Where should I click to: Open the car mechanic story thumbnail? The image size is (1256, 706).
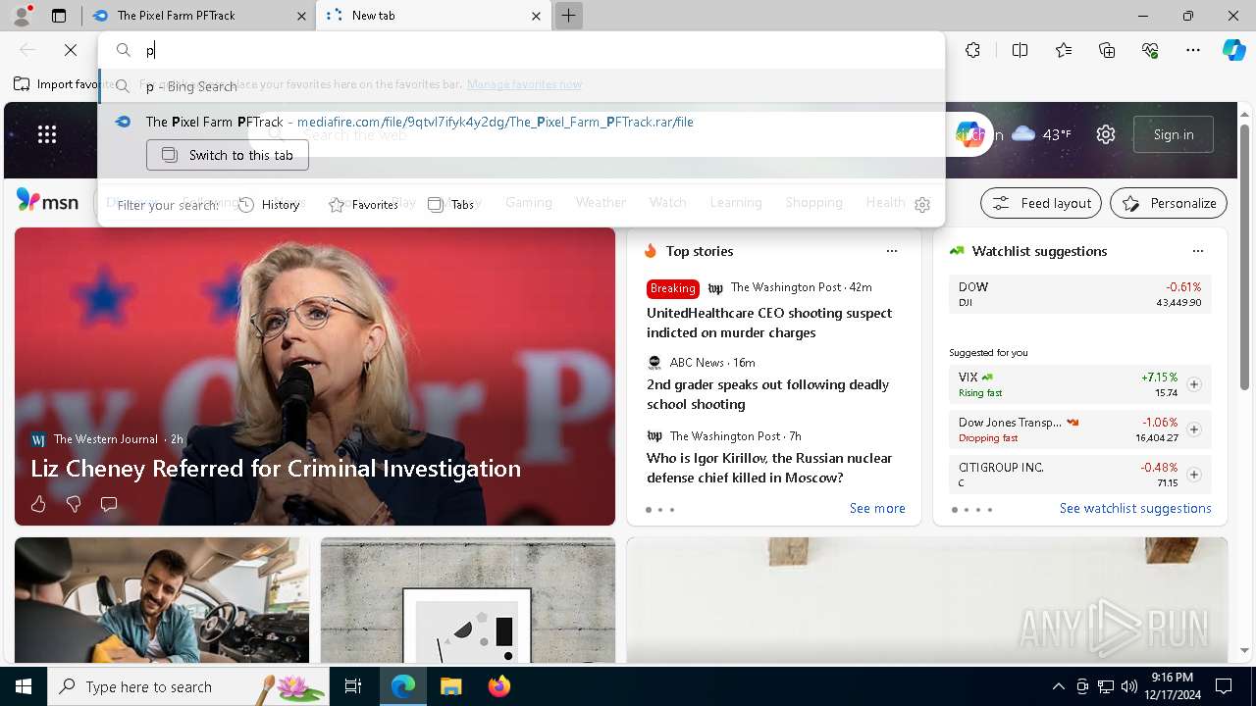click(x=162, y=600)
